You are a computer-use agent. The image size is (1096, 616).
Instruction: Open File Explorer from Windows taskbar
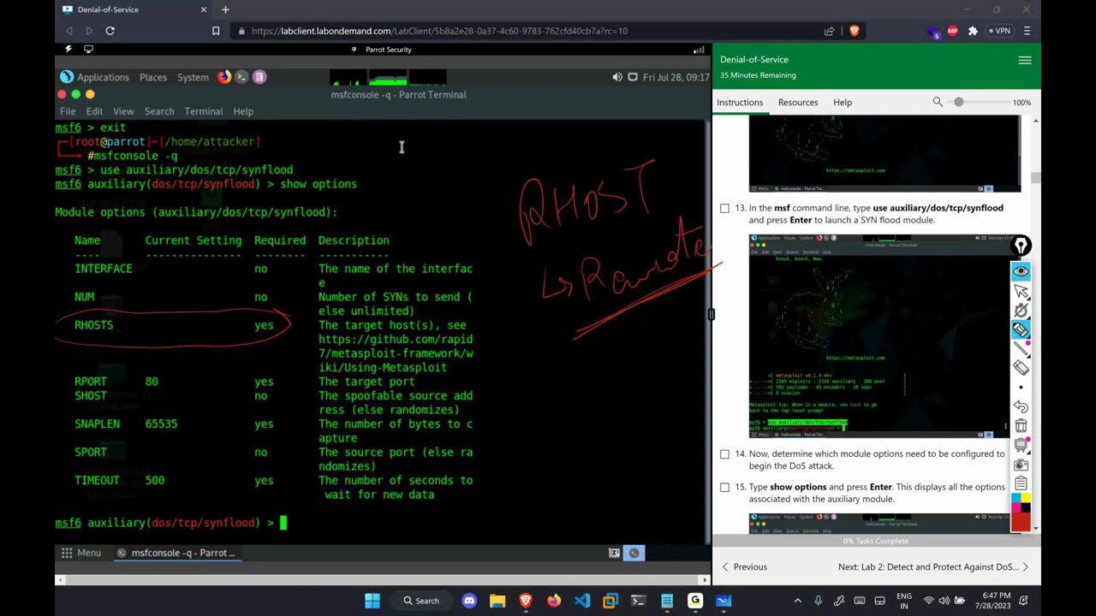click(497, 601)
